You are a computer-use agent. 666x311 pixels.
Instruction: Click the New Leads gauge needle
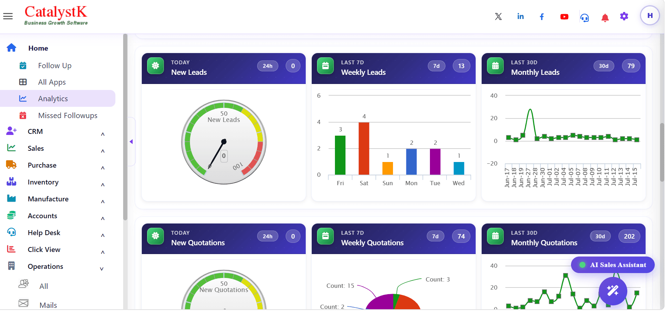click(x=216, y=155)
